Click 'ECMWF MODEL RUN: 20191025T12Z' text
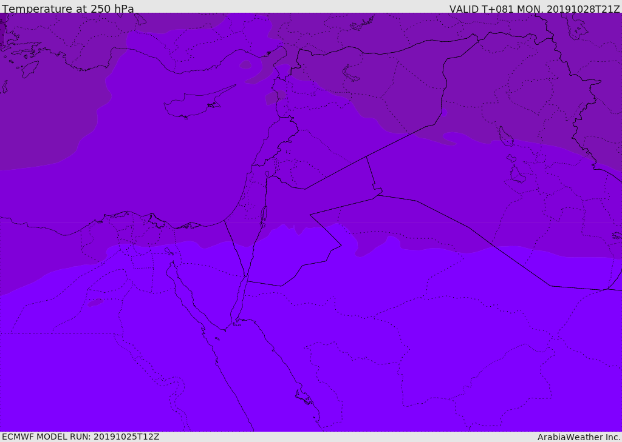 tap(81, 437)
